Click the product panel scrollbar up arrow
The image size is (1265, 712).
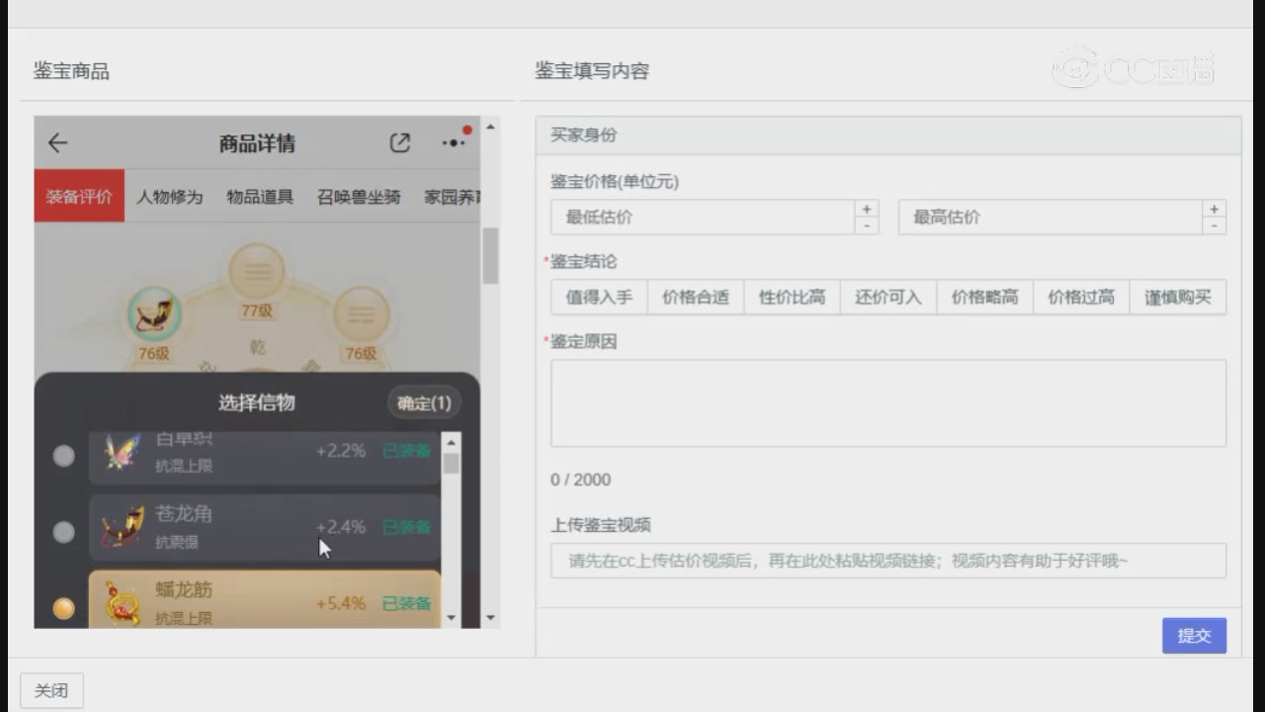point(490,127)
